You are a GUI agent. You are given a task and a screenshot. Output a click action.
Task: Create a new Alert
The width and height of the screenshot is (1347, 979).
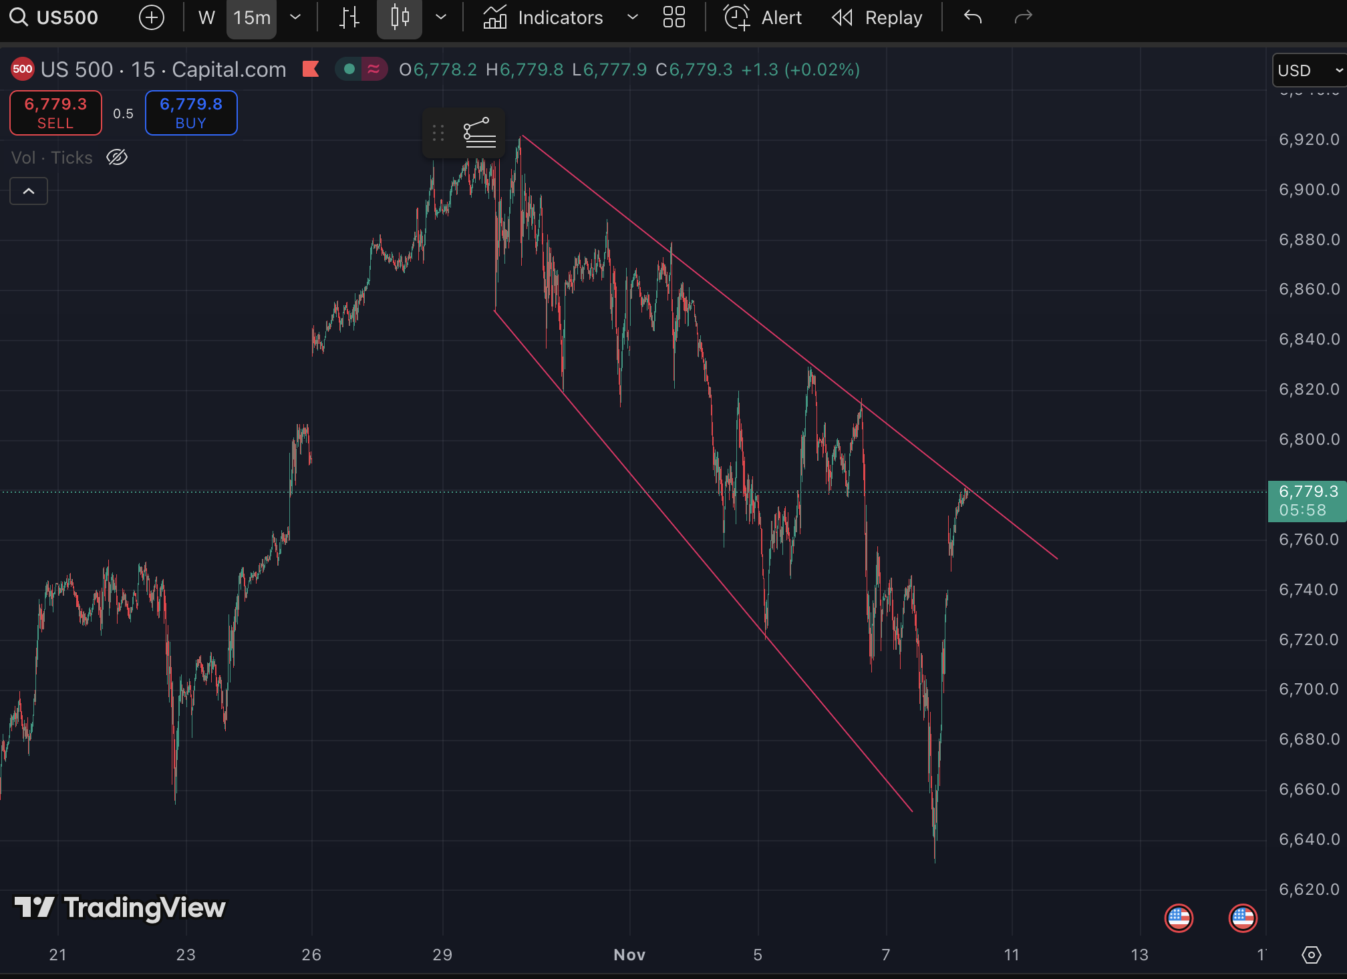click(x=763, y=17)
